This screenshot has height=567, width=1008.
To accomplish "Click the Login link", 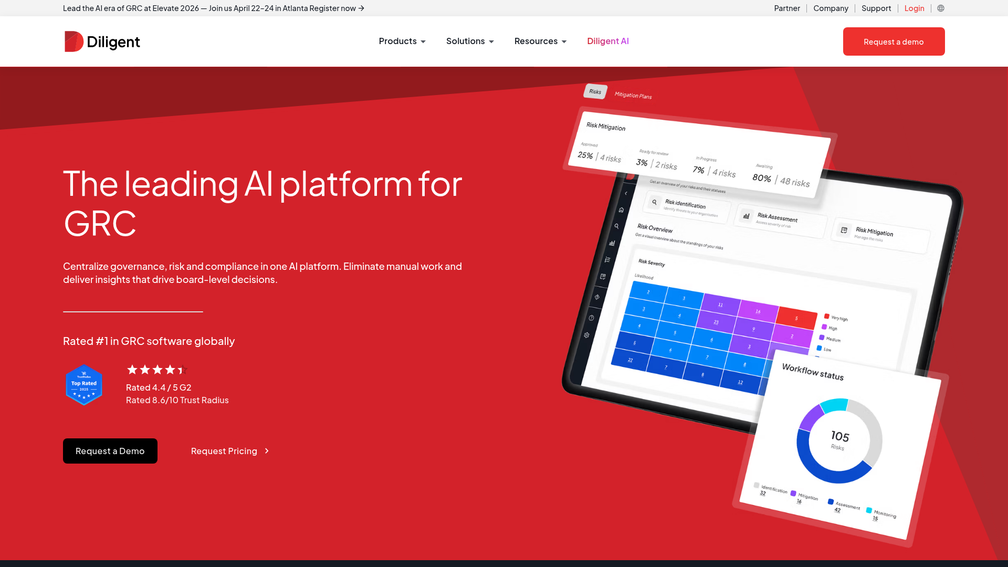I will [914, 8].
